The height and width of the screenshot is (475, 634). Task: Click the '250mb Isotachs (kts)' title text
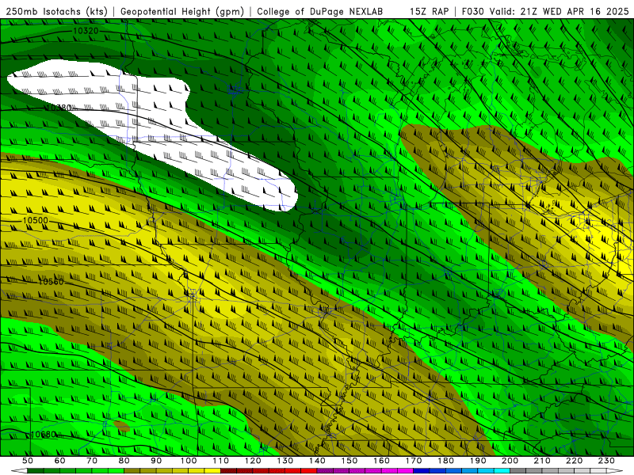point(56,12)
